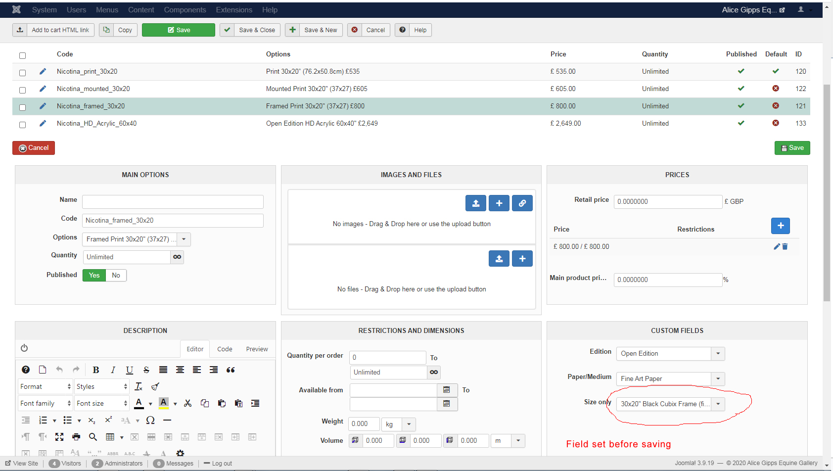
Task: Open View Site link in the status bar
Action: pos(22,464)
